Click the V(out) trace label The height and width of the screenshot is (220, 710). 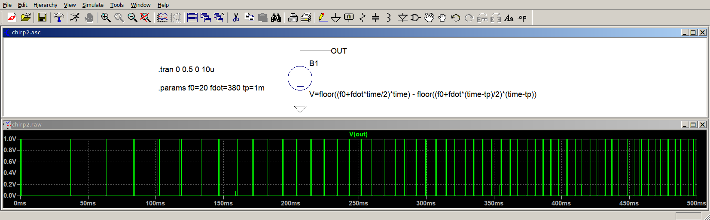coord(358,134)
